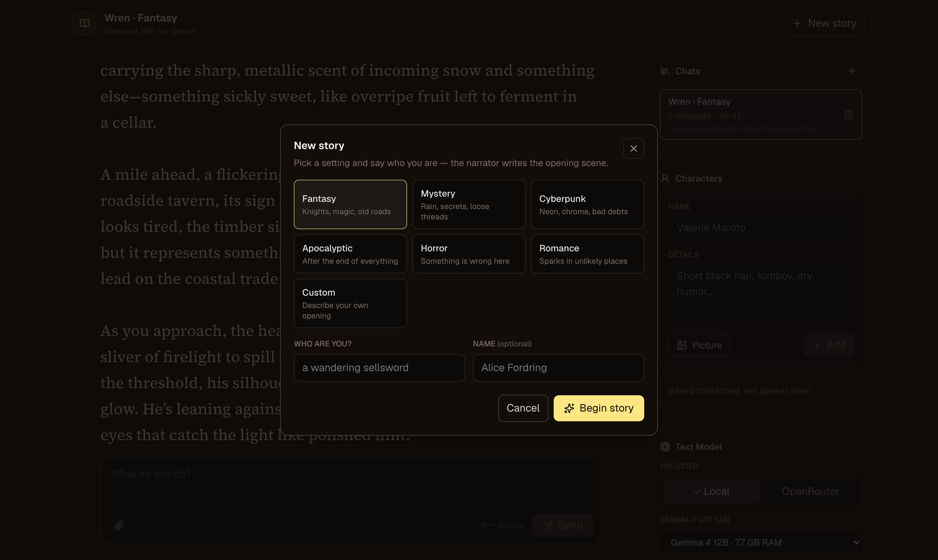Screen dimensions: 938x560
Task: Pick the Romance setting card
Action: [x=587, y=254]
